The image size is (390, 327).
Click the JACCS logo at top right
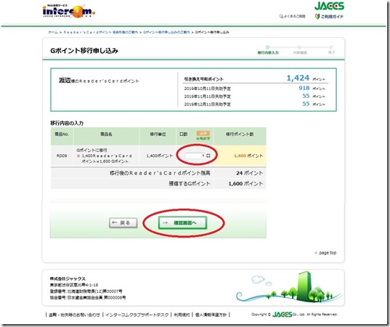tap(329, 6)
